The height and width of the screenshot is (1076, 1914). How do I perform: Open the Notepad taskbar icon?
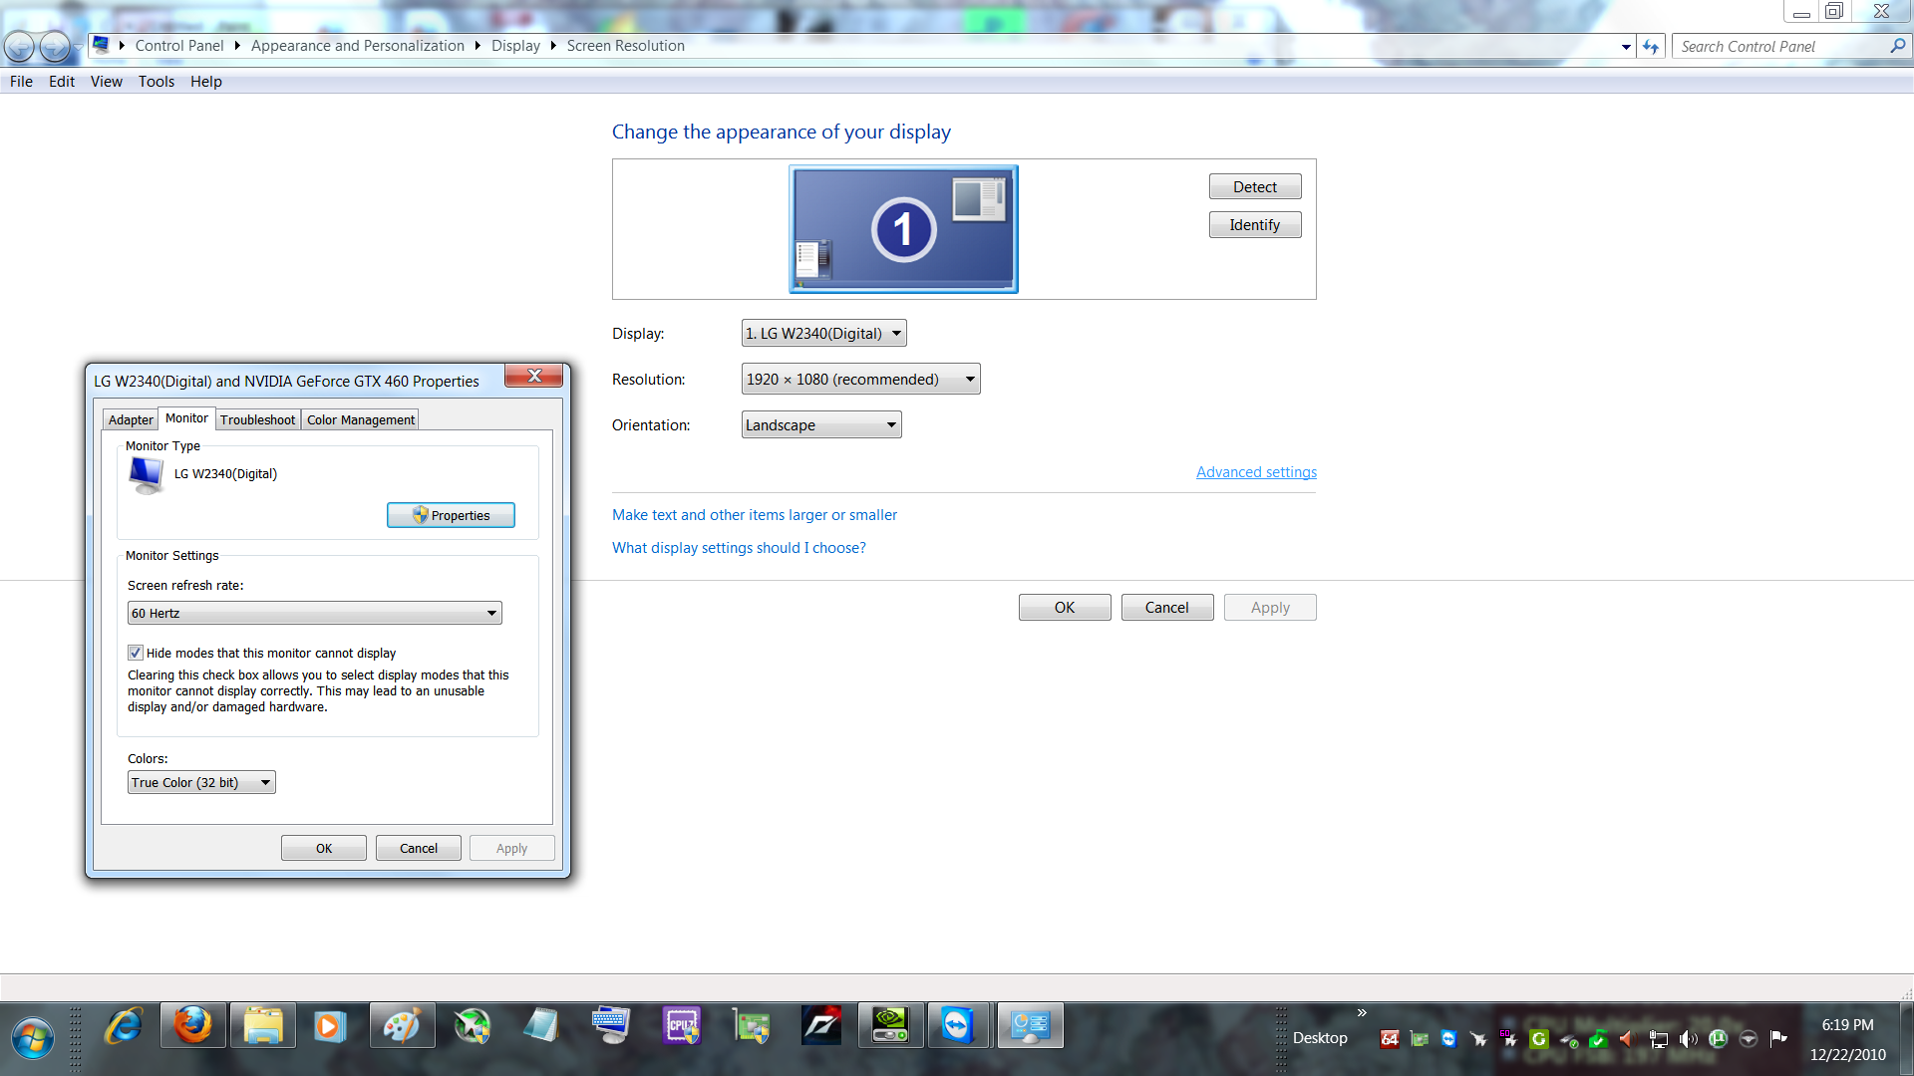[541, 1026]
